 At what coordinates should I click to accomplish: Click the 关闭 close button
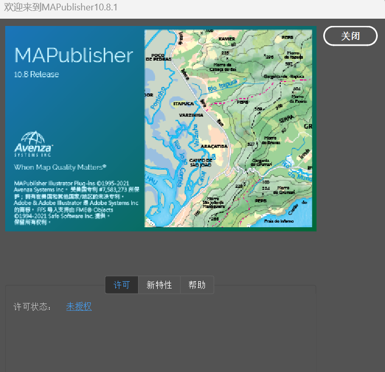point(350,36)
